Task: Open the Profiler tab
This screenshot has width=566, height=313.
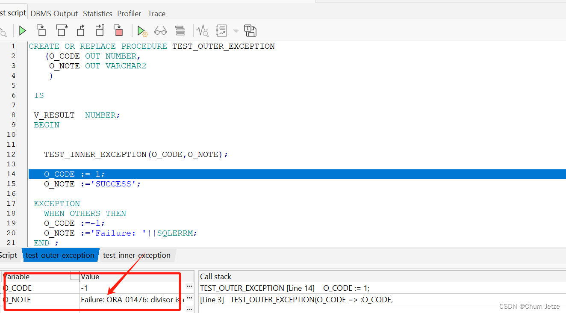Action: tap(129, 13)
